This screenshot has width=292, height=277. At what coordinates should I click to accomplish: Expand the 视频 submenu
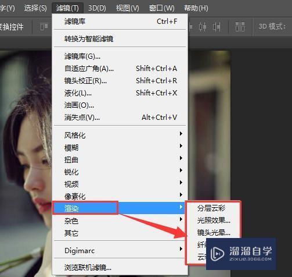point(120,184)
